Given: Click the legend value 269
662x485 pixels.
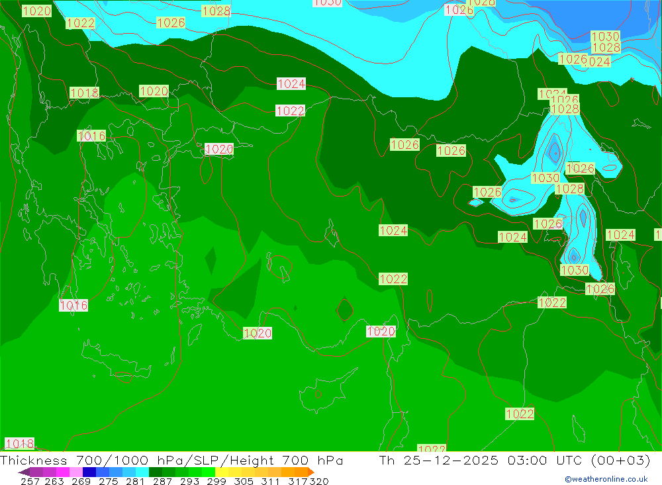Looking at the screenshot, I should click(81, 482).
